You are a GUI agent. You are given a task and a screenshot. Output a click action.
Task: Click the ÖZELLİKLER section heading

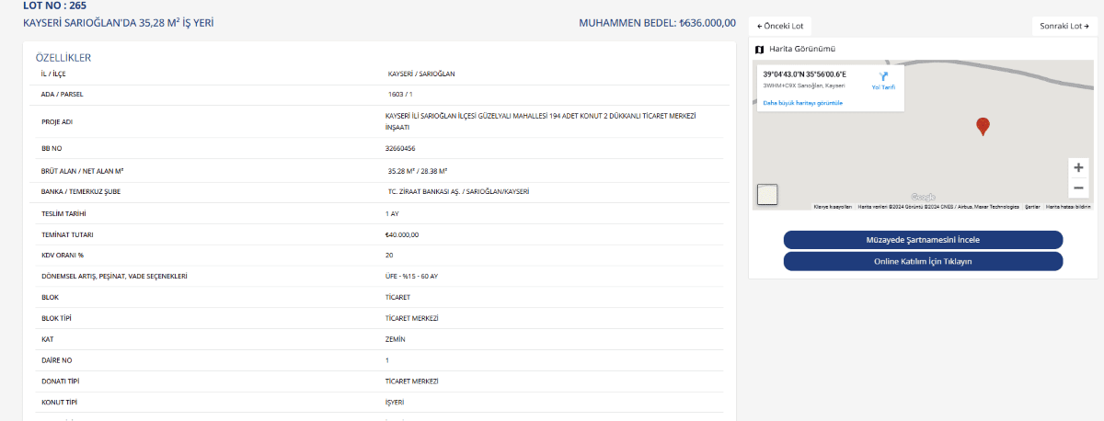(x=63, y=58)
